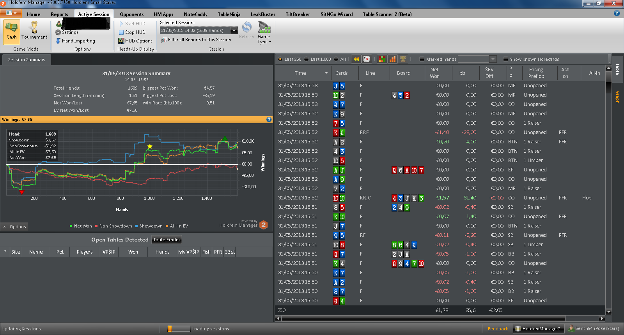Open the NoteCaddy tab
624x335 pixels.
click(x=195, y=14)
